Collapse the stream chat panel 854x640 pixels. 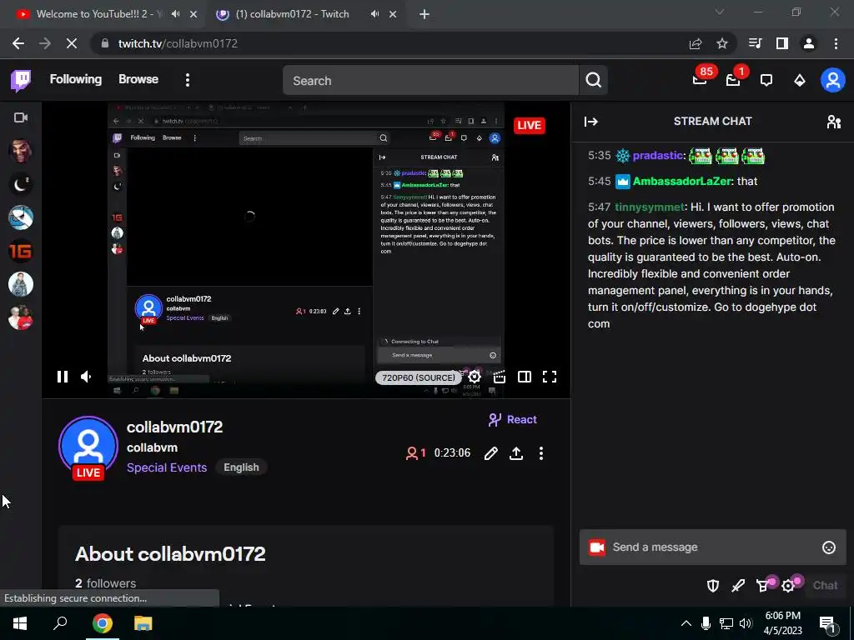[591, 122]
